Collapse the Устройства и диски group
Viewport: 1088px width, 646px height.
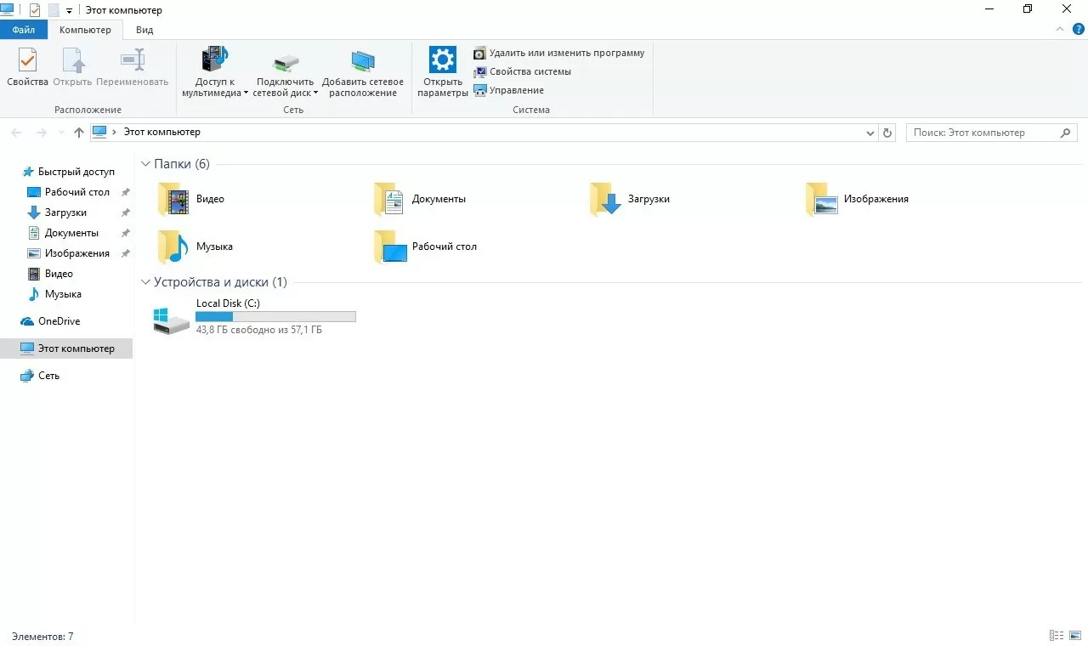pyautogui.click(x=146, y=282)
